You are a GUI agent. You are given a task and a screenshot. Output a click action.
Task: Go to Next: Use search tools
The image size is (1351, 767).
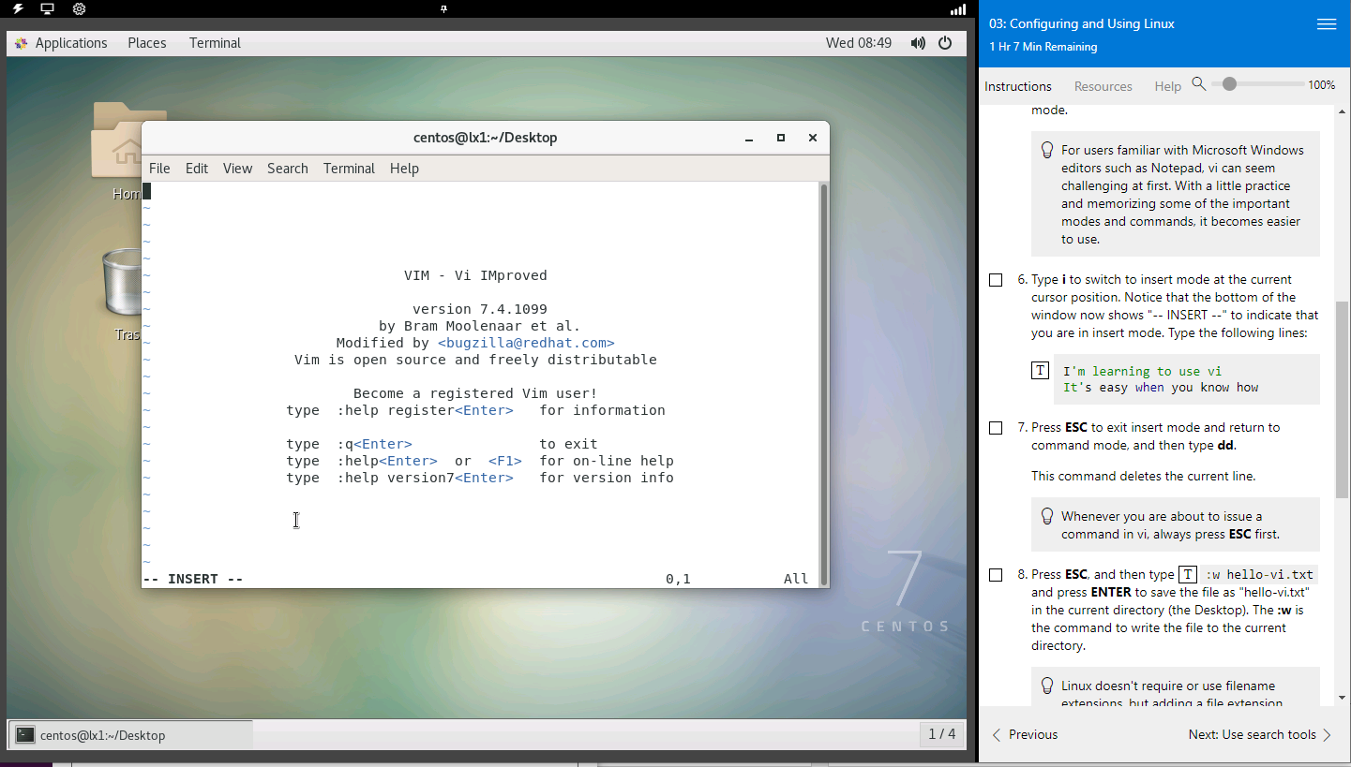coord(1260,735)
